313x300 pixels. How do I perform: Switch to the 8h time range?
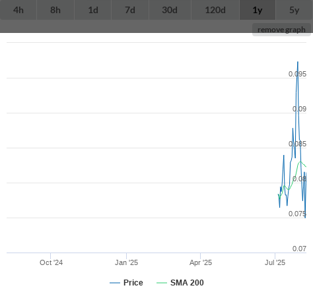55,10
